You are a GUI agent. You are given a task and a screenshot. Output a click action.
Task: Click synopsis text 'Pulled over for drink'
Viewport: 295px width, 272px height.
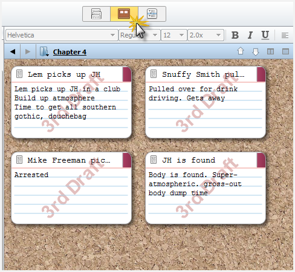coord(193,89)
